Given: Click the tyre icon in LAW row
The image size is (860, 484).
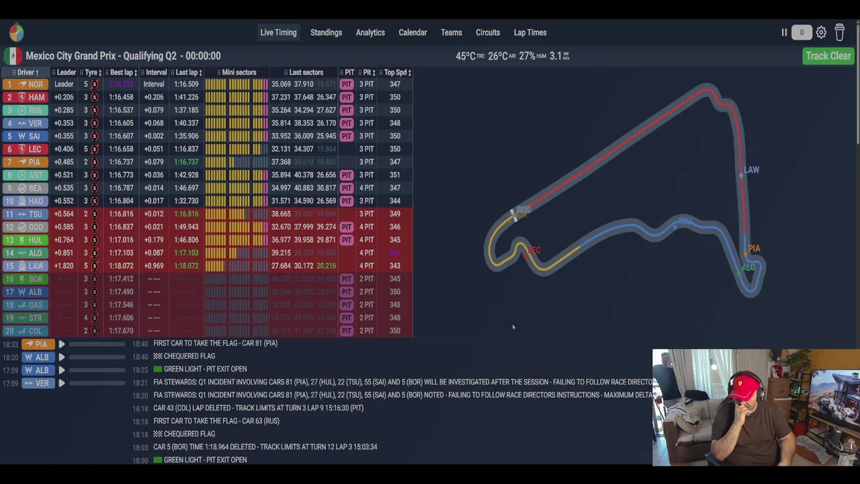Looking at the screenshot, I should (95, 266).
